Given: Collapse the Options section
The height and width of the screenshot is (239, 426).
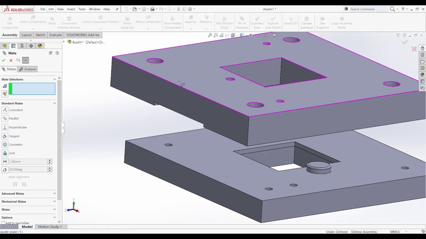Looking at the screenshot, I should click(55, 217).
